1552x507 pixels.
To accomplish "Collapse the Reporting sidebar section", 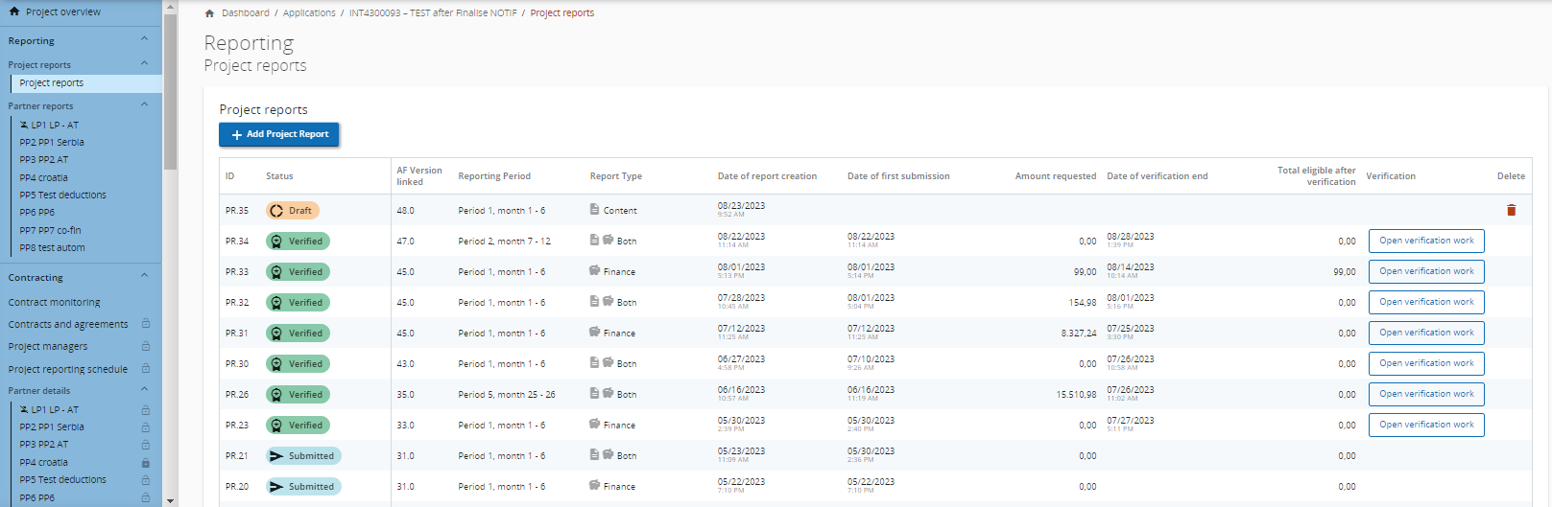I will point(144,40).
